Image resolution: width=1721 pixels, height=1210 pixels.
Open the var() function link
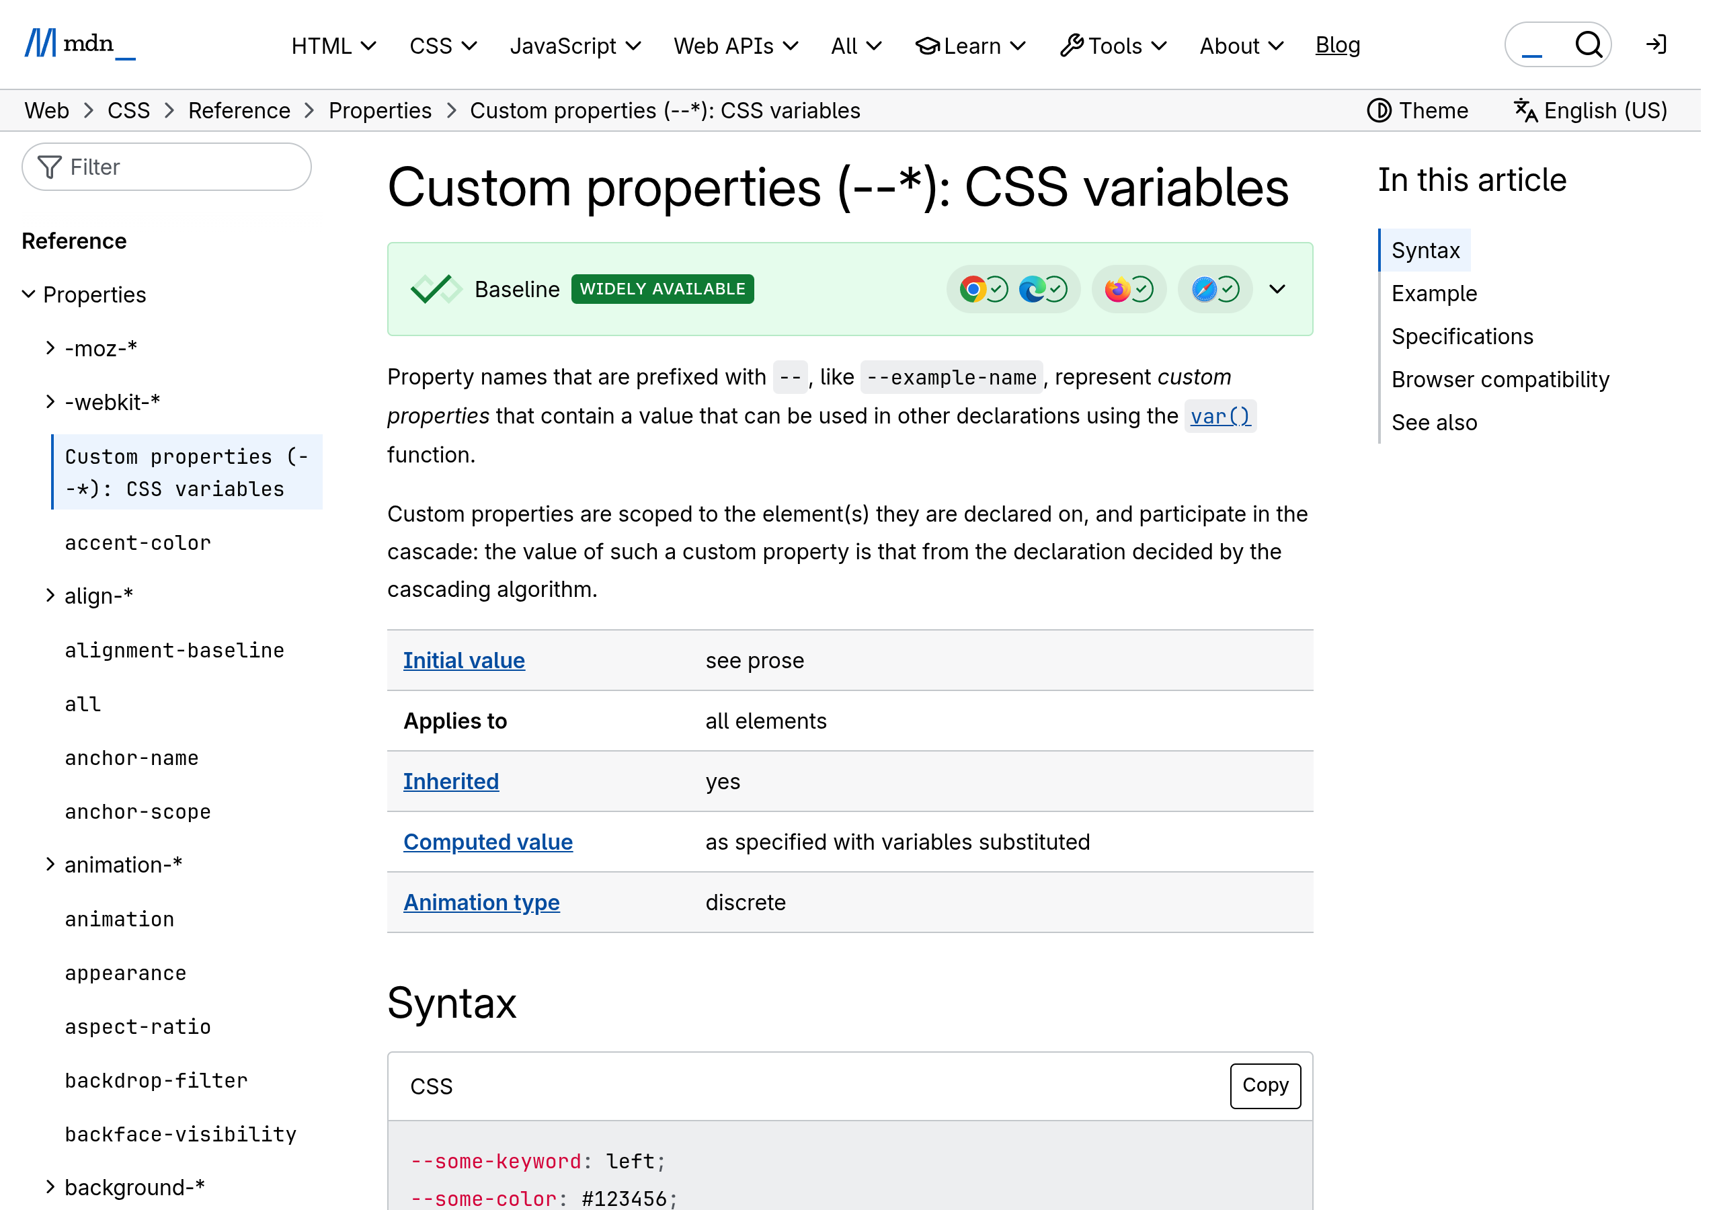tap(1220, 416)
